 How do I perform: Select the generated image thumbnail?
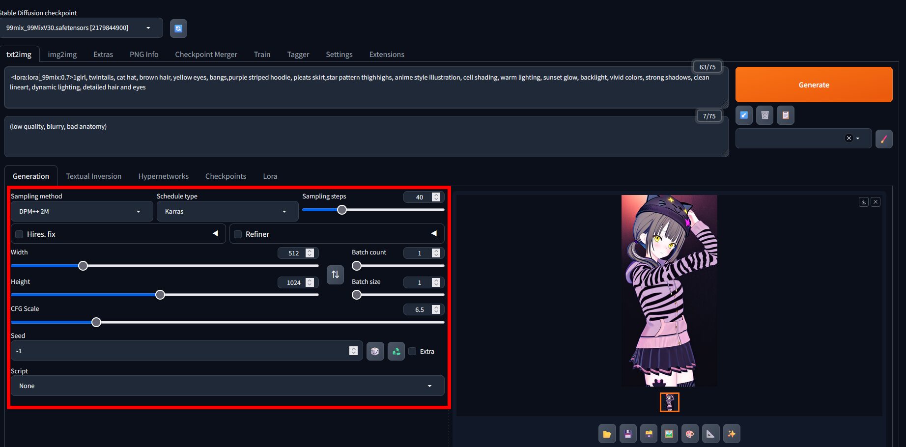[x=669, y=402]
